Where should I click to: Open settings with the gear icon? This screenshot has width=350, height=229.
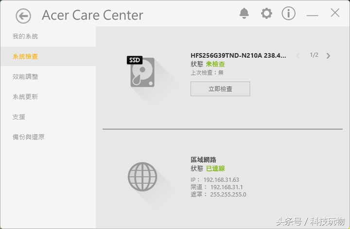coord(266,14)
